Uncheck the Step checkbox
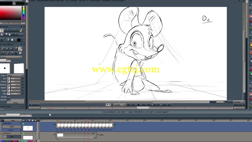252x142 pixels. click(9, 93)
